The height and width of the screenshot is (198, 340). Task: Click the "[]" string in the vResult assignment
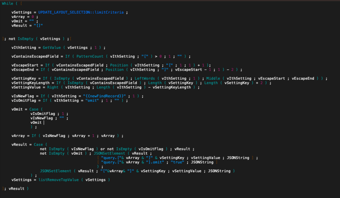tap(38, 26)
